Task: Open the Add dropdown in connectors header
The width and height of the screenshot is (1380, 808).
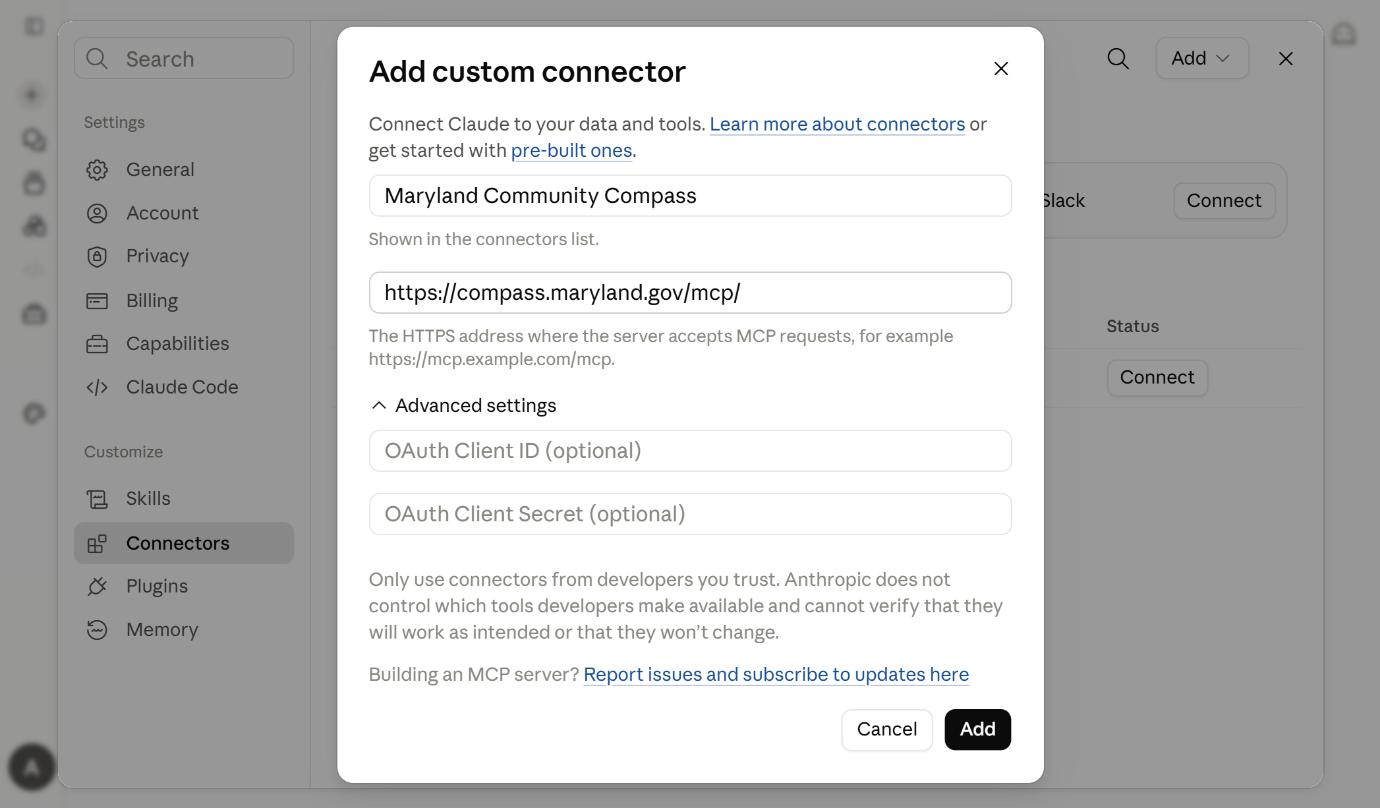Action: coord(1201,58)
